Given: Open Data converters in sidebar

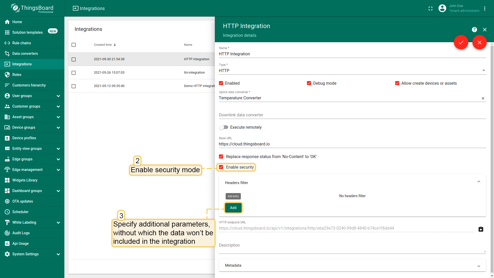Looking at the screenshot, I should pos(25,54).
